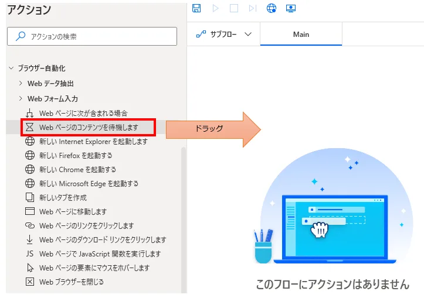424x298 pixels.
Task: Expand the Web フォーム入力 group
Action: coord(21,98)
